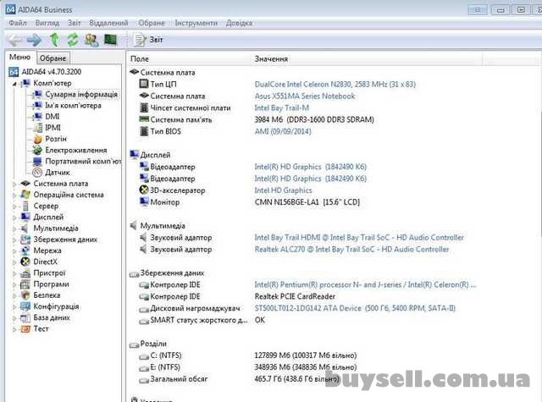Select the Монітор row icon

tap(144, 201)
